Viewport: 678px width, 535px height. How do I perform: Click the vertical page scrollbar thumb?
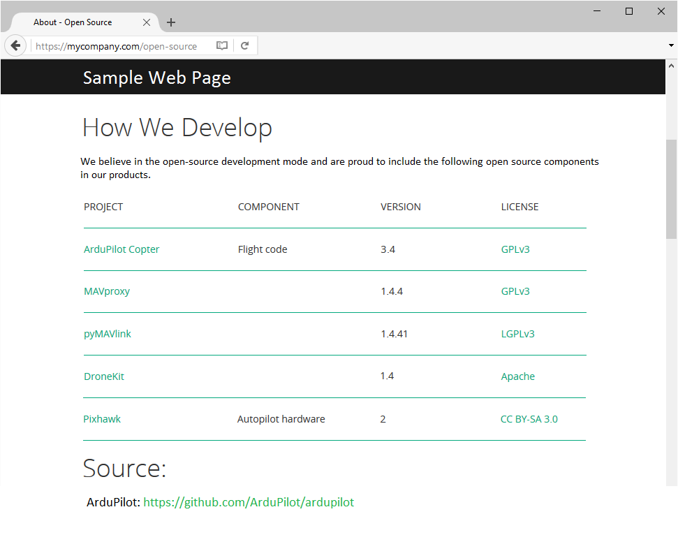(671, 189)
